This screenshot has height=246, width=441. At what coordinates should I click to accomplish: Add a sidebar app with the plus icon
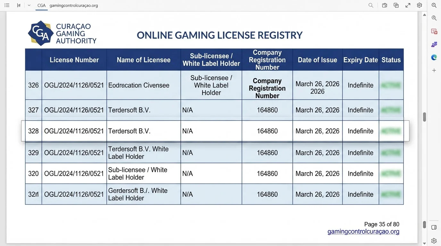(434, 70)
